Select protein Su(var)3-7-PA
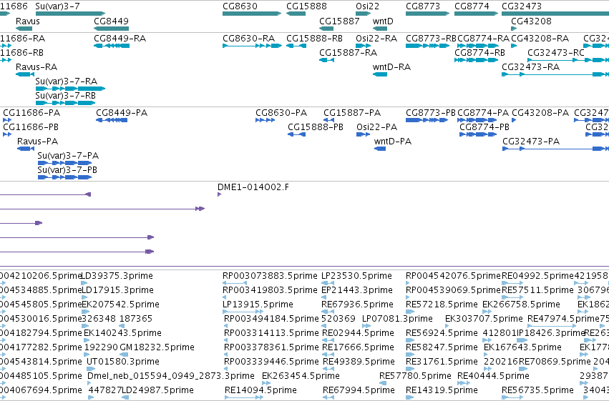Screen dimensions: 609x401 (68, 156)
